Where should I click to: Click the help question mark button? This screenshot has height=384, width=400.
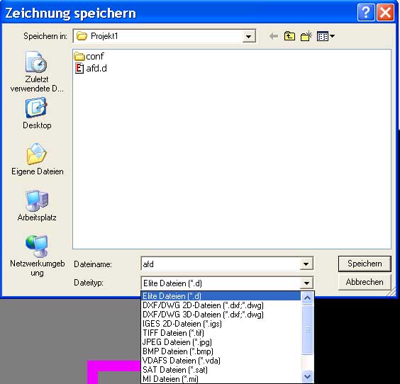click(x=366, y=12)
